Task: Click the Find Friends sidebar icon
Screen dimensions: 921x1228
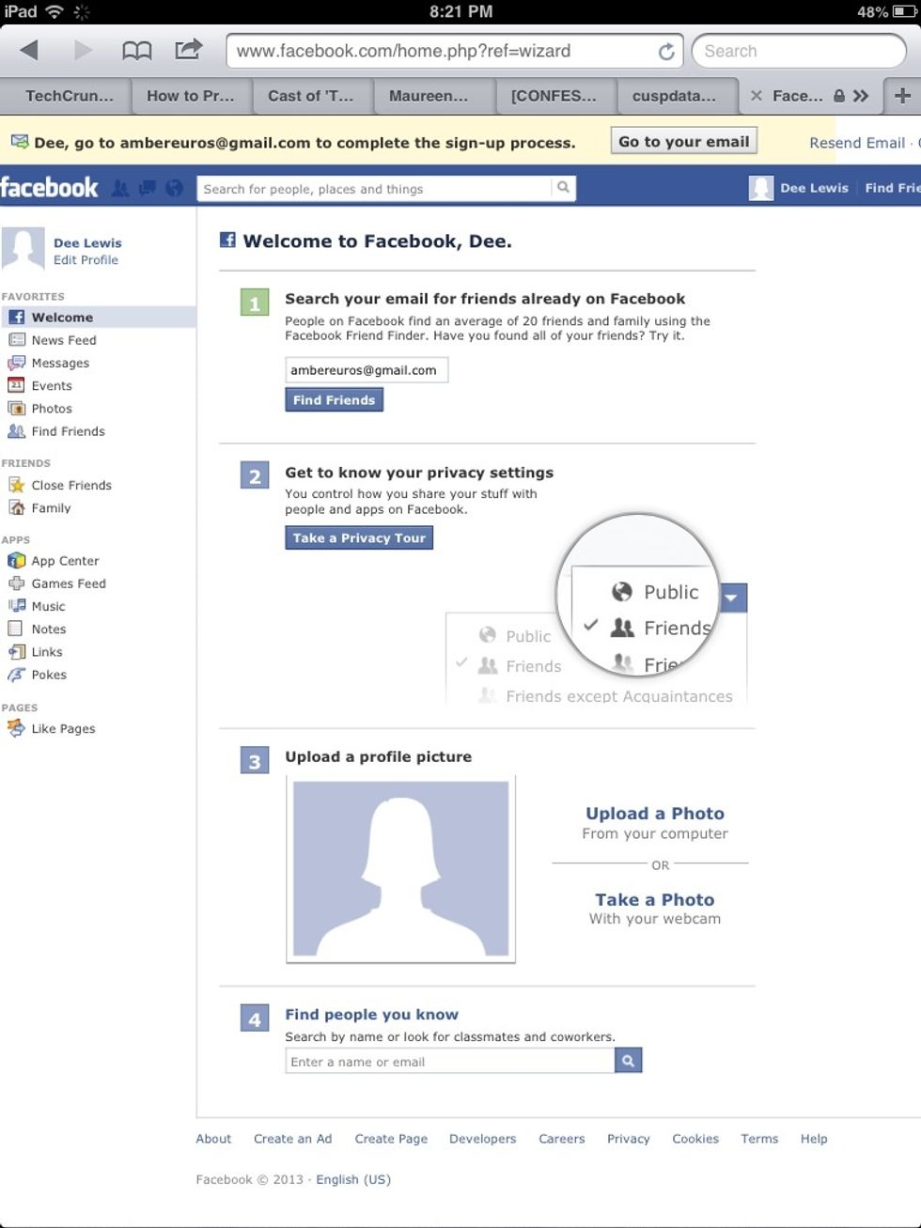Action: pyautogui.click(x=16, y=431)
